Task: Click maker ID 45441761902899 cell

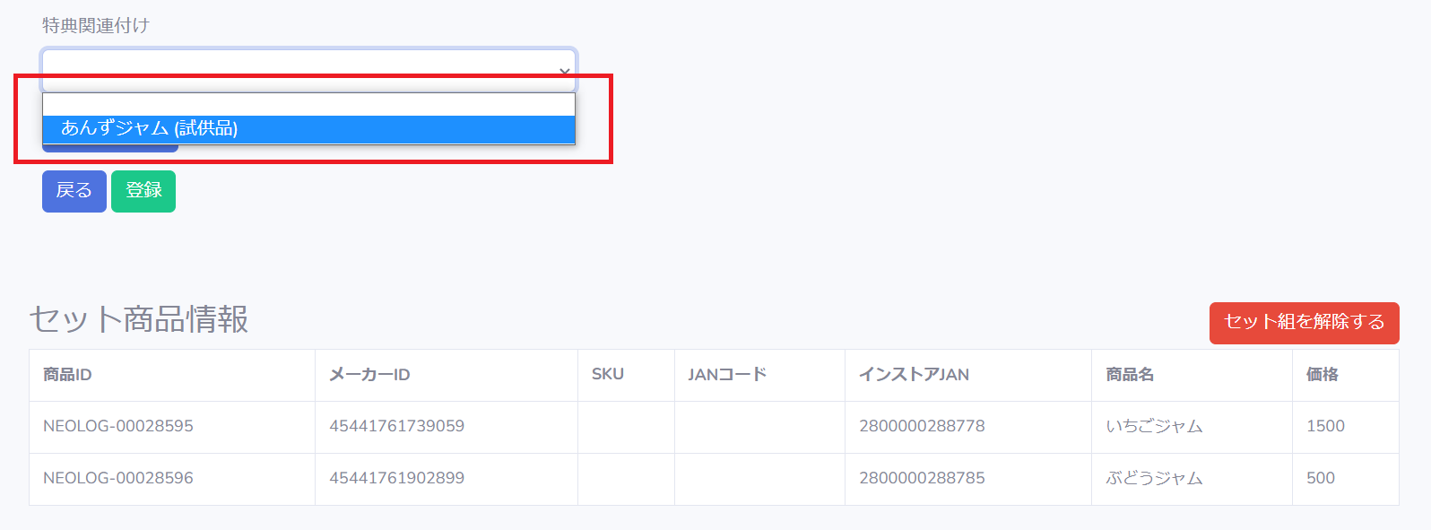Action: pyautogui.click(x=447, y=479)
